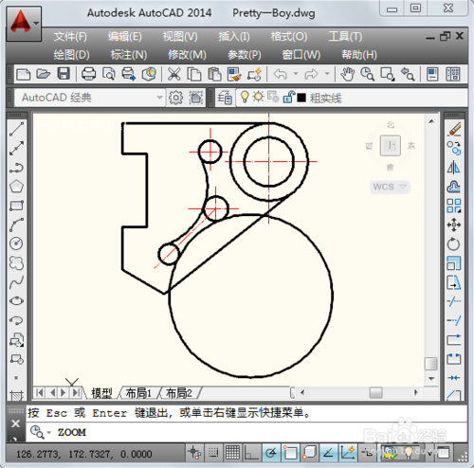
Task: Open the application menu red A button
Action: [x=24, y=24]
